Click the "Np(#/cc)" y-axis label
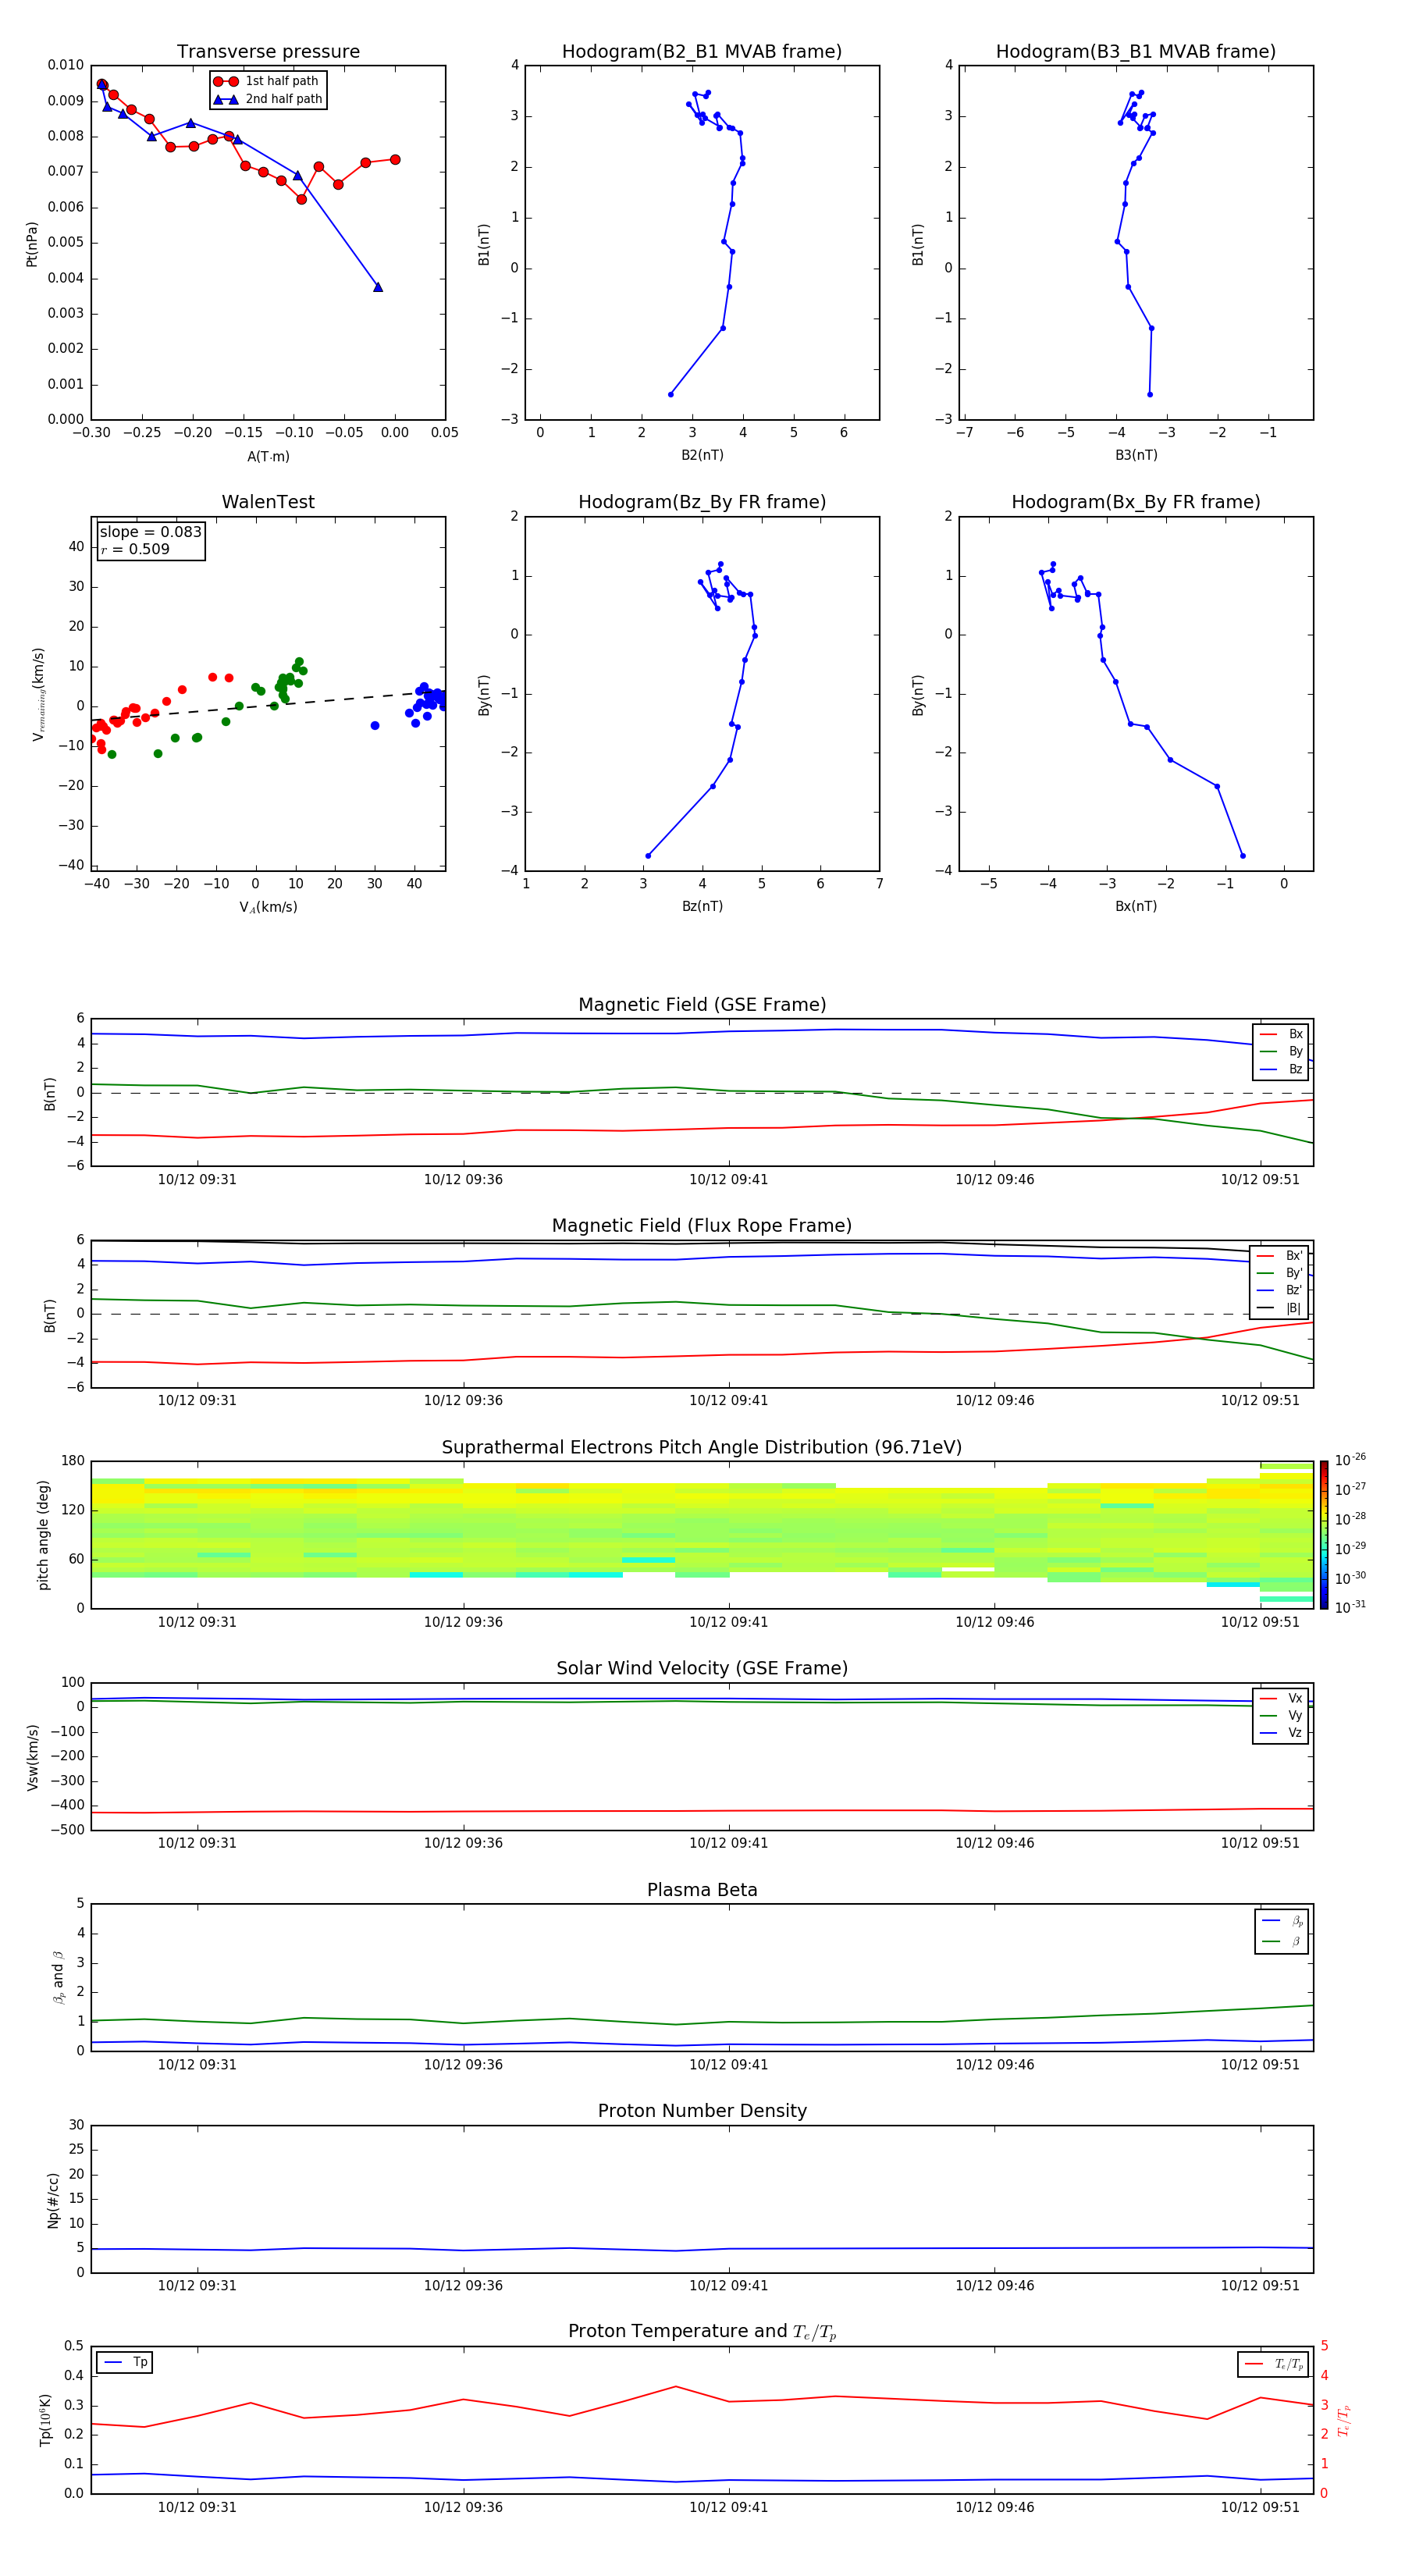Image resolution: width=1405 pixels, height=2576 pixels. (x=53, y=2200)
